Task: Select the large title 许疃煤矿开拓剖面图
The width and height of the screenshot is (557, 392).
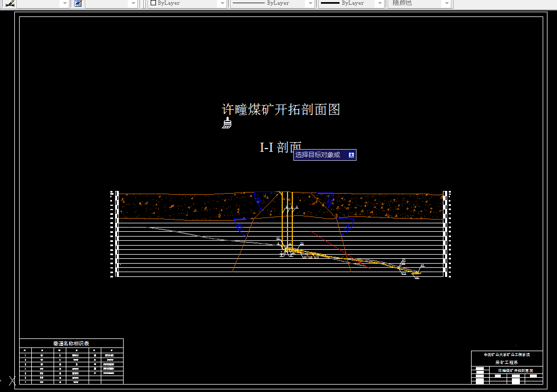Action: [x=281, y=109]
